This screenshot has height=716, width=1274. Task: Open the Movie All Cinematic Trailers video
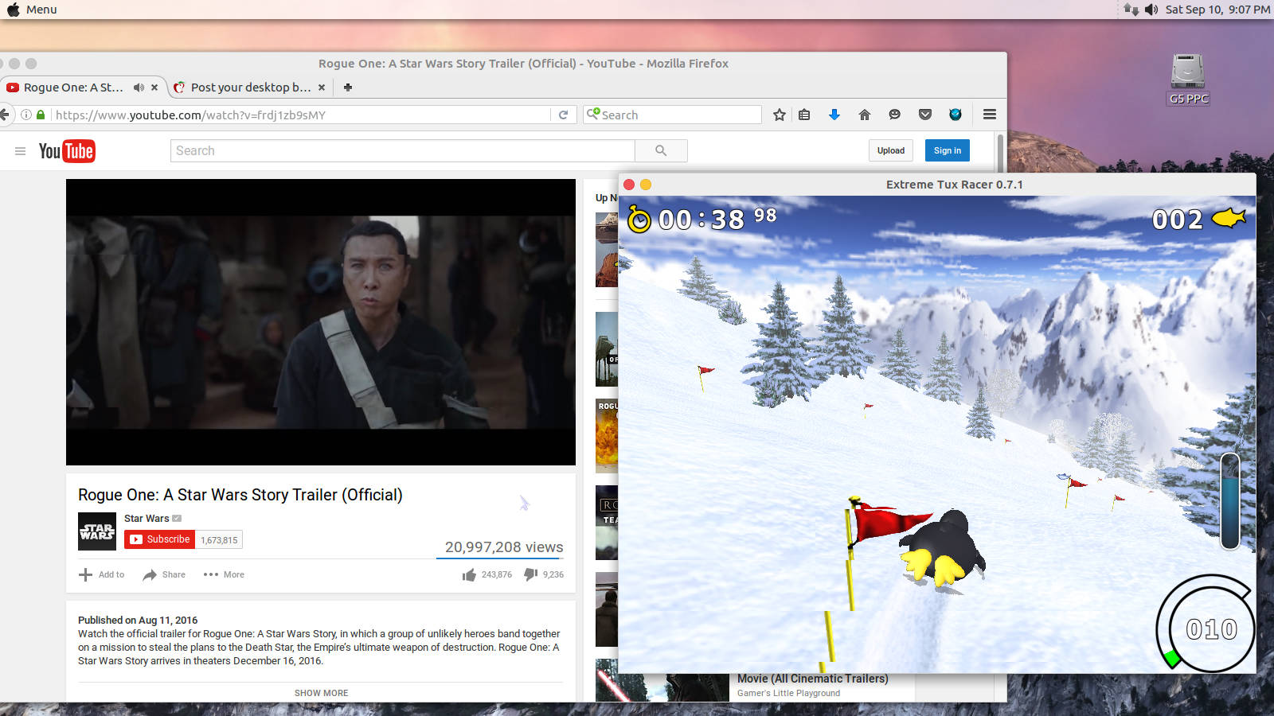click(x=812, y=679)
